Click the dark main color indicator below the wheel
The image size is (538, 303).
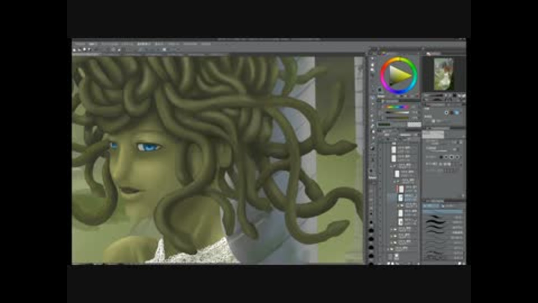(379, 90)
